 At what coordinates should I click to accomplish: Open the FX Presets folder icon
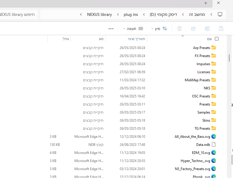pyautogui.click(x=214, y=56)
